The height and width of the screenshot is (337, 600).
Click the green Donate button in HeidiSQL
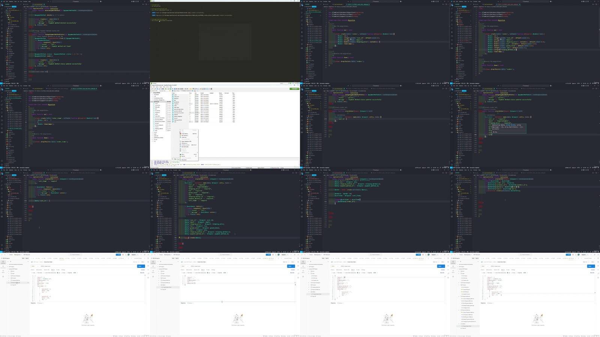[294, 89]
